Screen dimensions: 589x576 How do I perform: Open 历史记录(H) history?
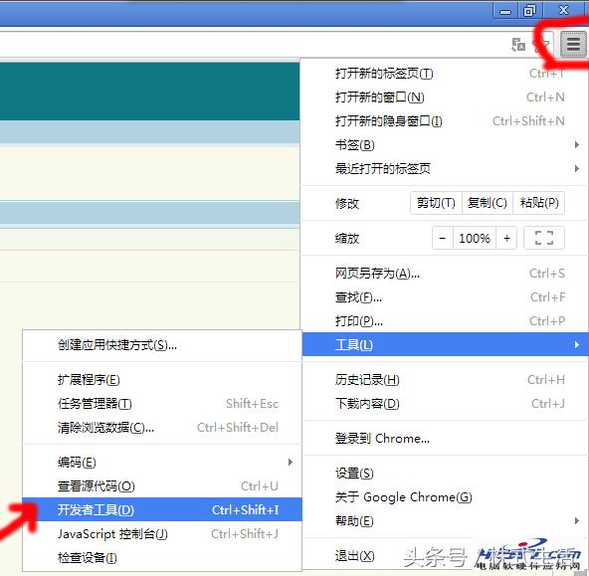tap(445, 380)
